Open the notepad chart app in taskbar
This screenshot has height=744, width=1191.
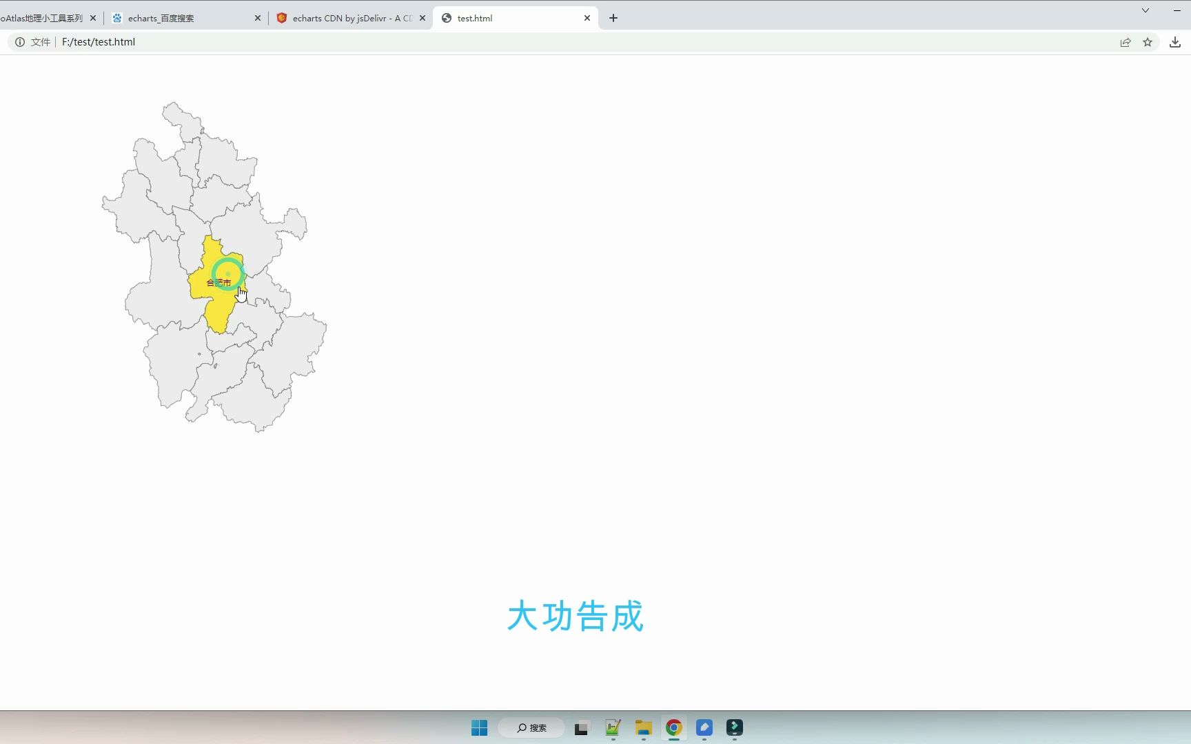(613, 727)
